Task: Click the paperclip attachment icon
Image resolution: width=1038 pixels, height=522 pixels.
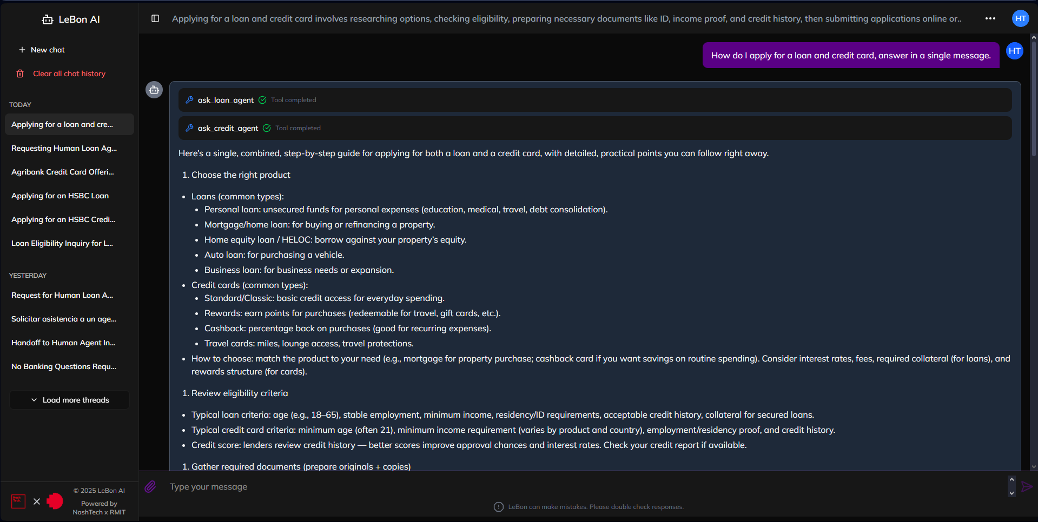Action: [150, 487]
